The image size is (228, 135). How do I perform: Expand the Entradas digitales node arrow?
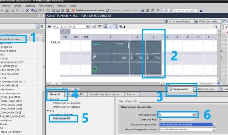51,115
